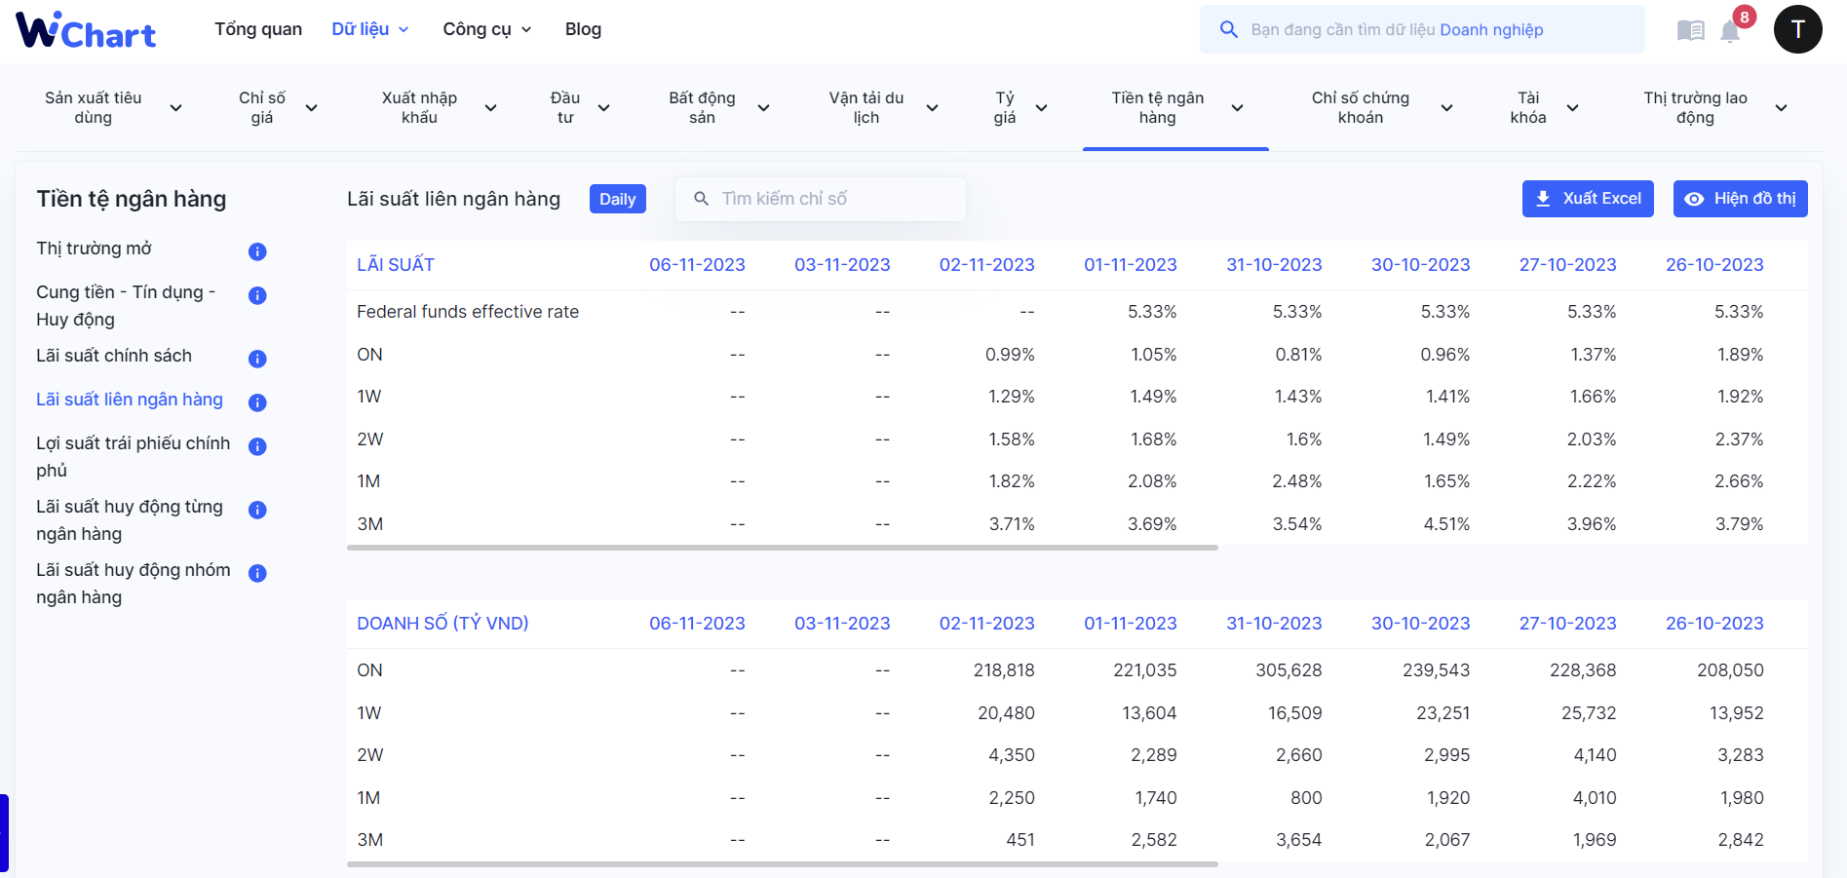
Task: Click 02-11-2023 column in DOANH SỐ table
Action: pyautogui.click(x=986, y=624)
